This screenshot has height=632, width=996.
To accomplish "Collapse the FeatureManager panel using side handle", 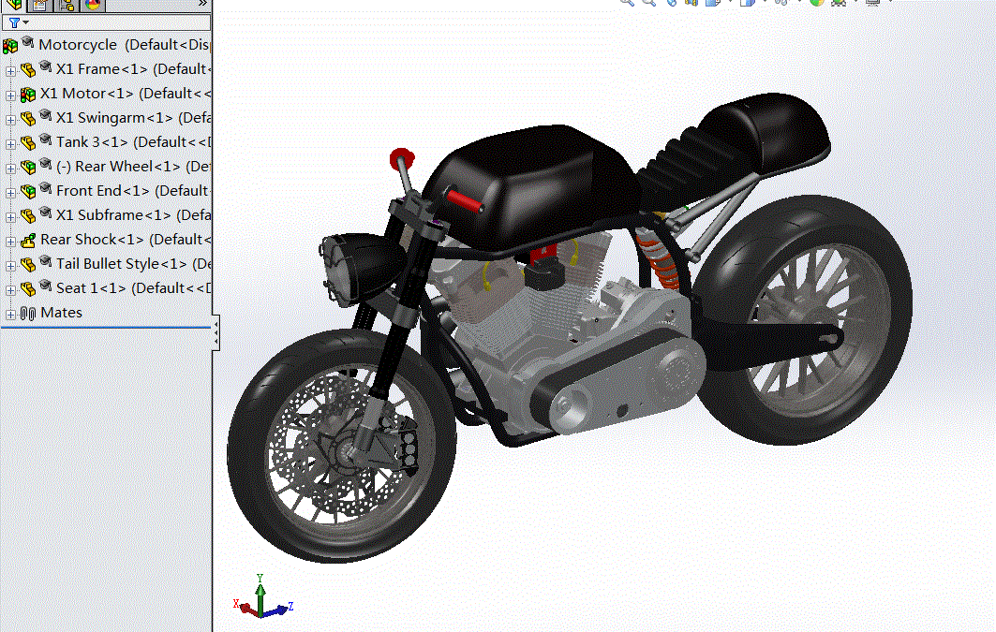I will pyautogui.click(x=216, y=332).
